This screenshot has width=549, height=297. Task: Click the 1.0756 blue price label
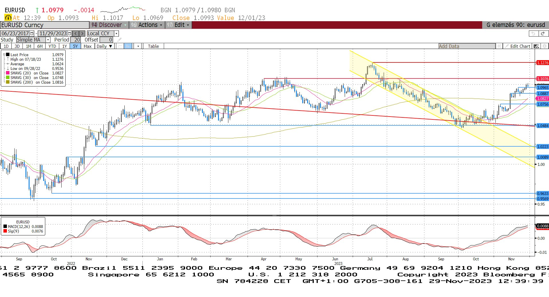[x=542, y=104]
